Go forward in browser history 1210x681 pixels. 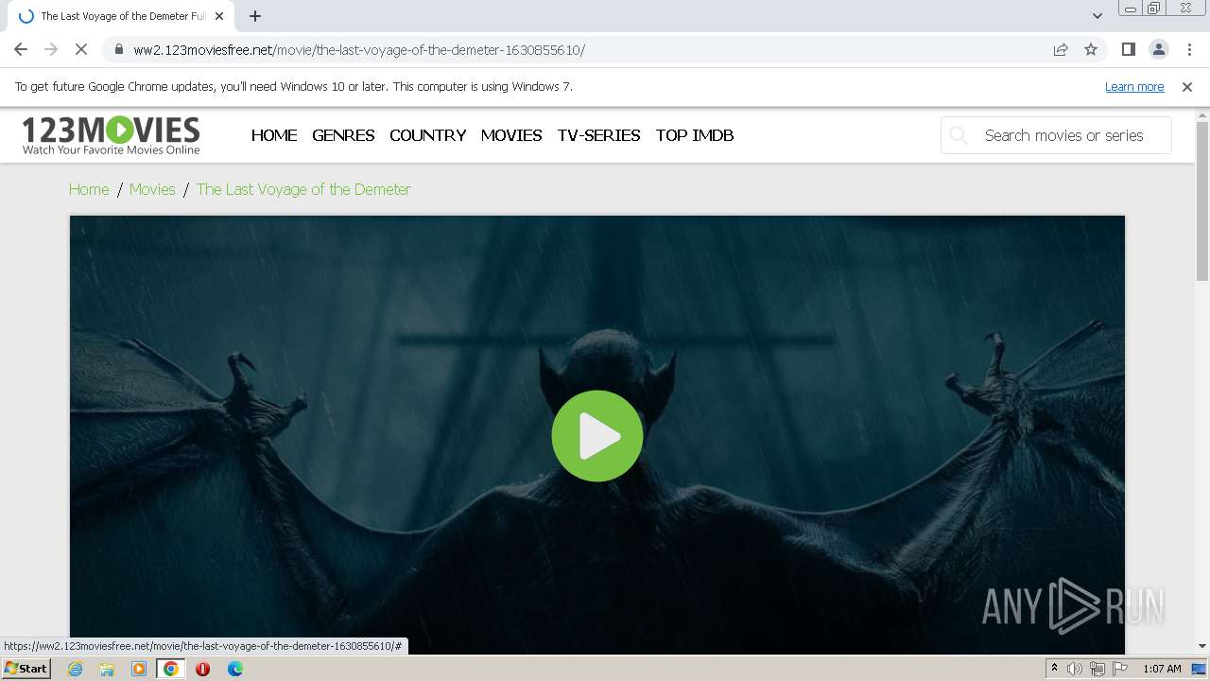click(x=51, y=49)
